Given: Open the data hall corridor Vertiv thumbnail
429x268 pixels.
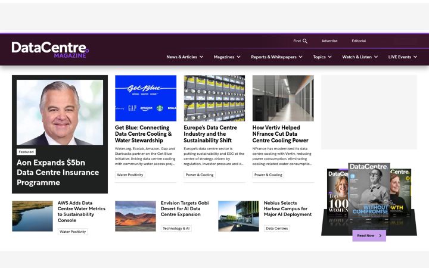Looking at the screenshot, I should coord(283,98).
